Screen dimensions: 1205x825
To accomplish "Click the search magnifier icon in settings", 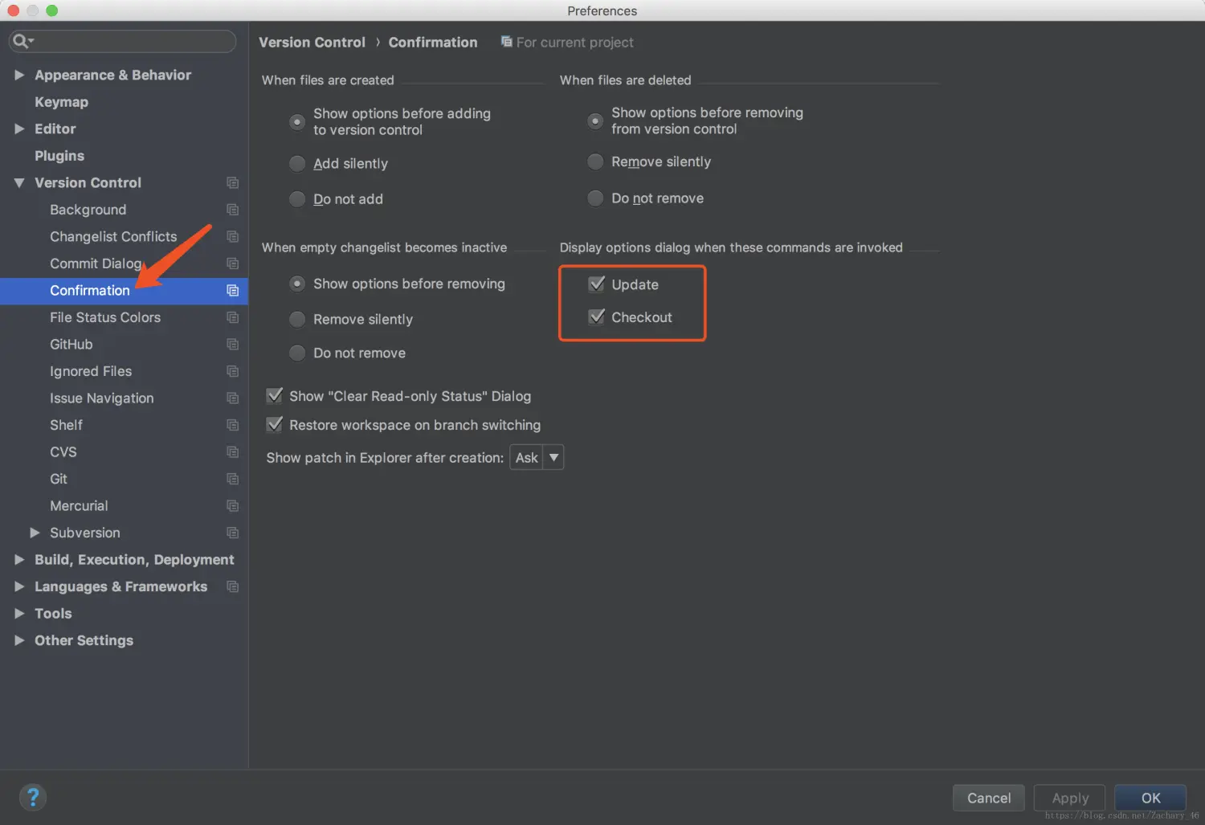I will [20, 41].
